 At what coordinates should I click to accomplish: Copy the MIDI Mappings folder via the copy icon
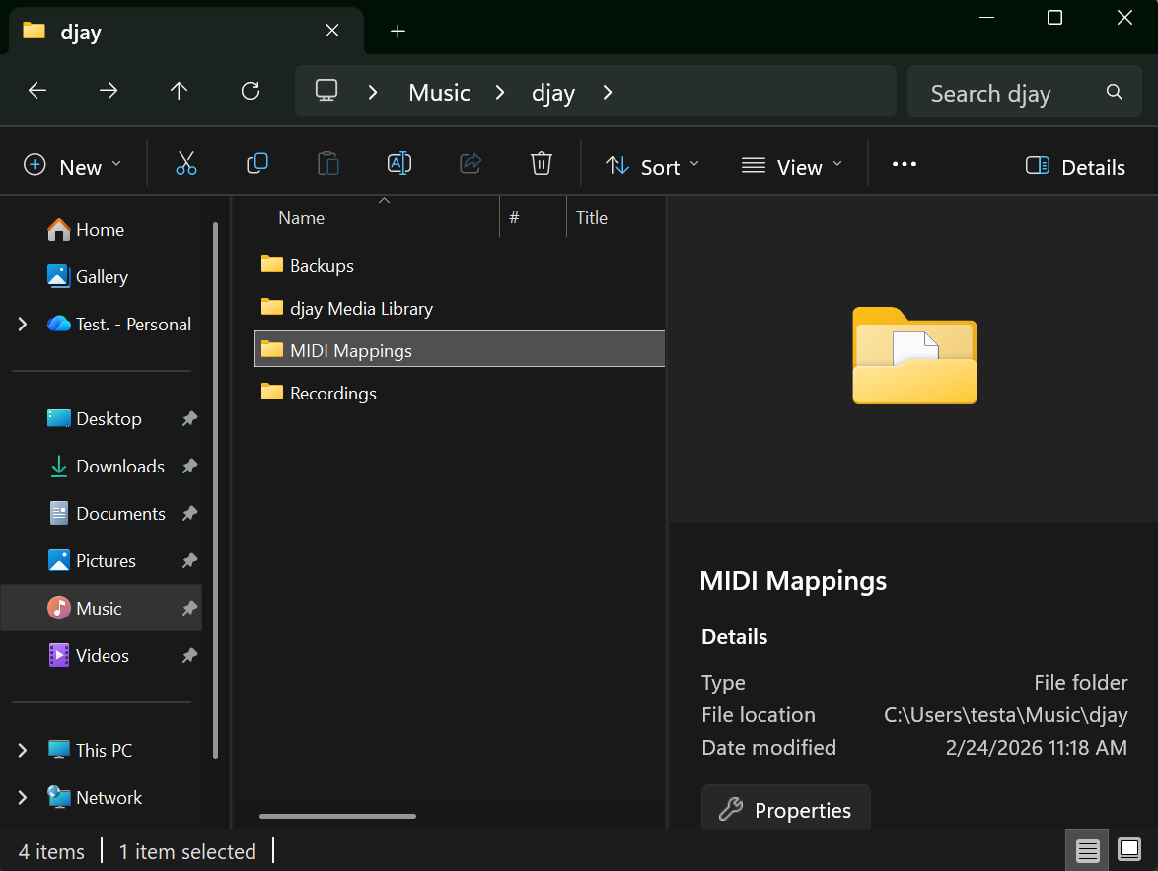[x=257, y=163]
